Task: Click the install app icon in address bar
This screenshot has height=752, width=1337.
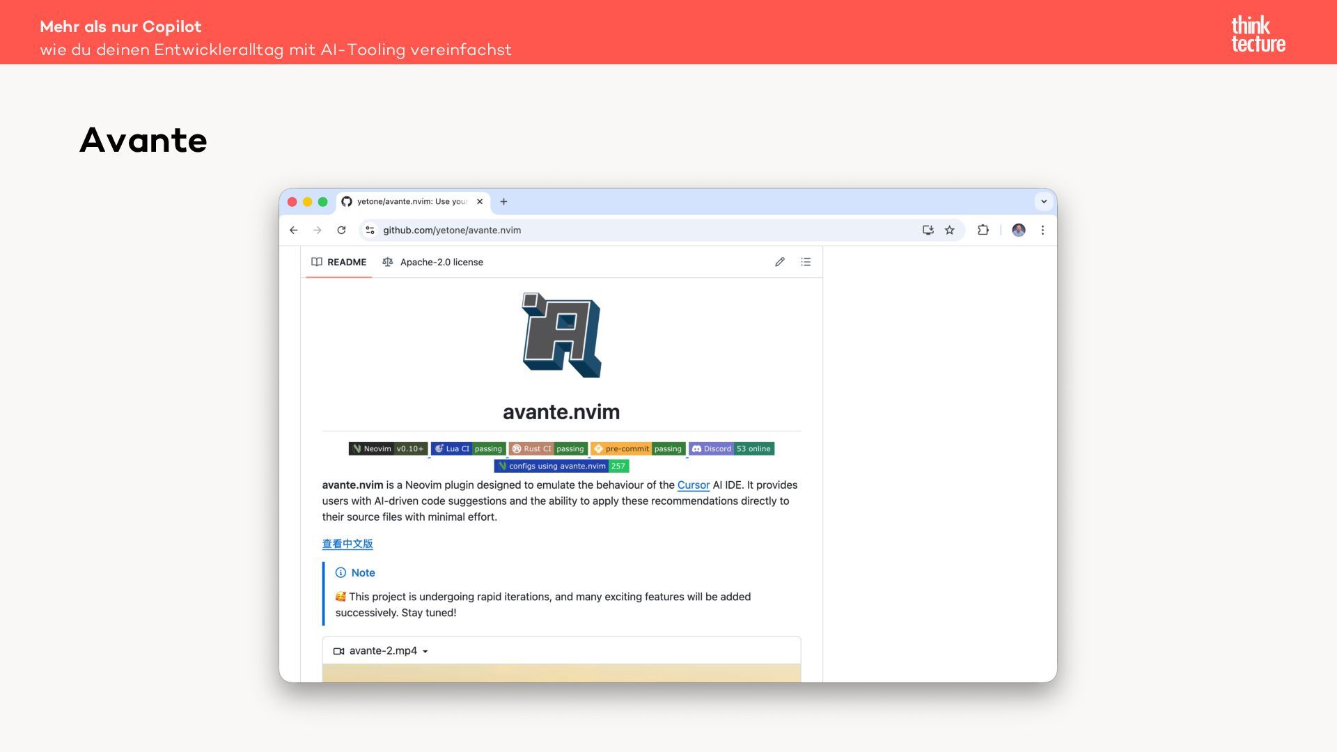Action: (x=928, y=230)
